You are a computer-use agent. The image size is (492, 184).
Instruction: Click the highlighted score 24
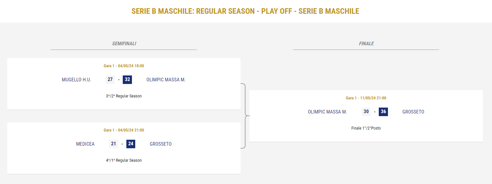(131, 144)
